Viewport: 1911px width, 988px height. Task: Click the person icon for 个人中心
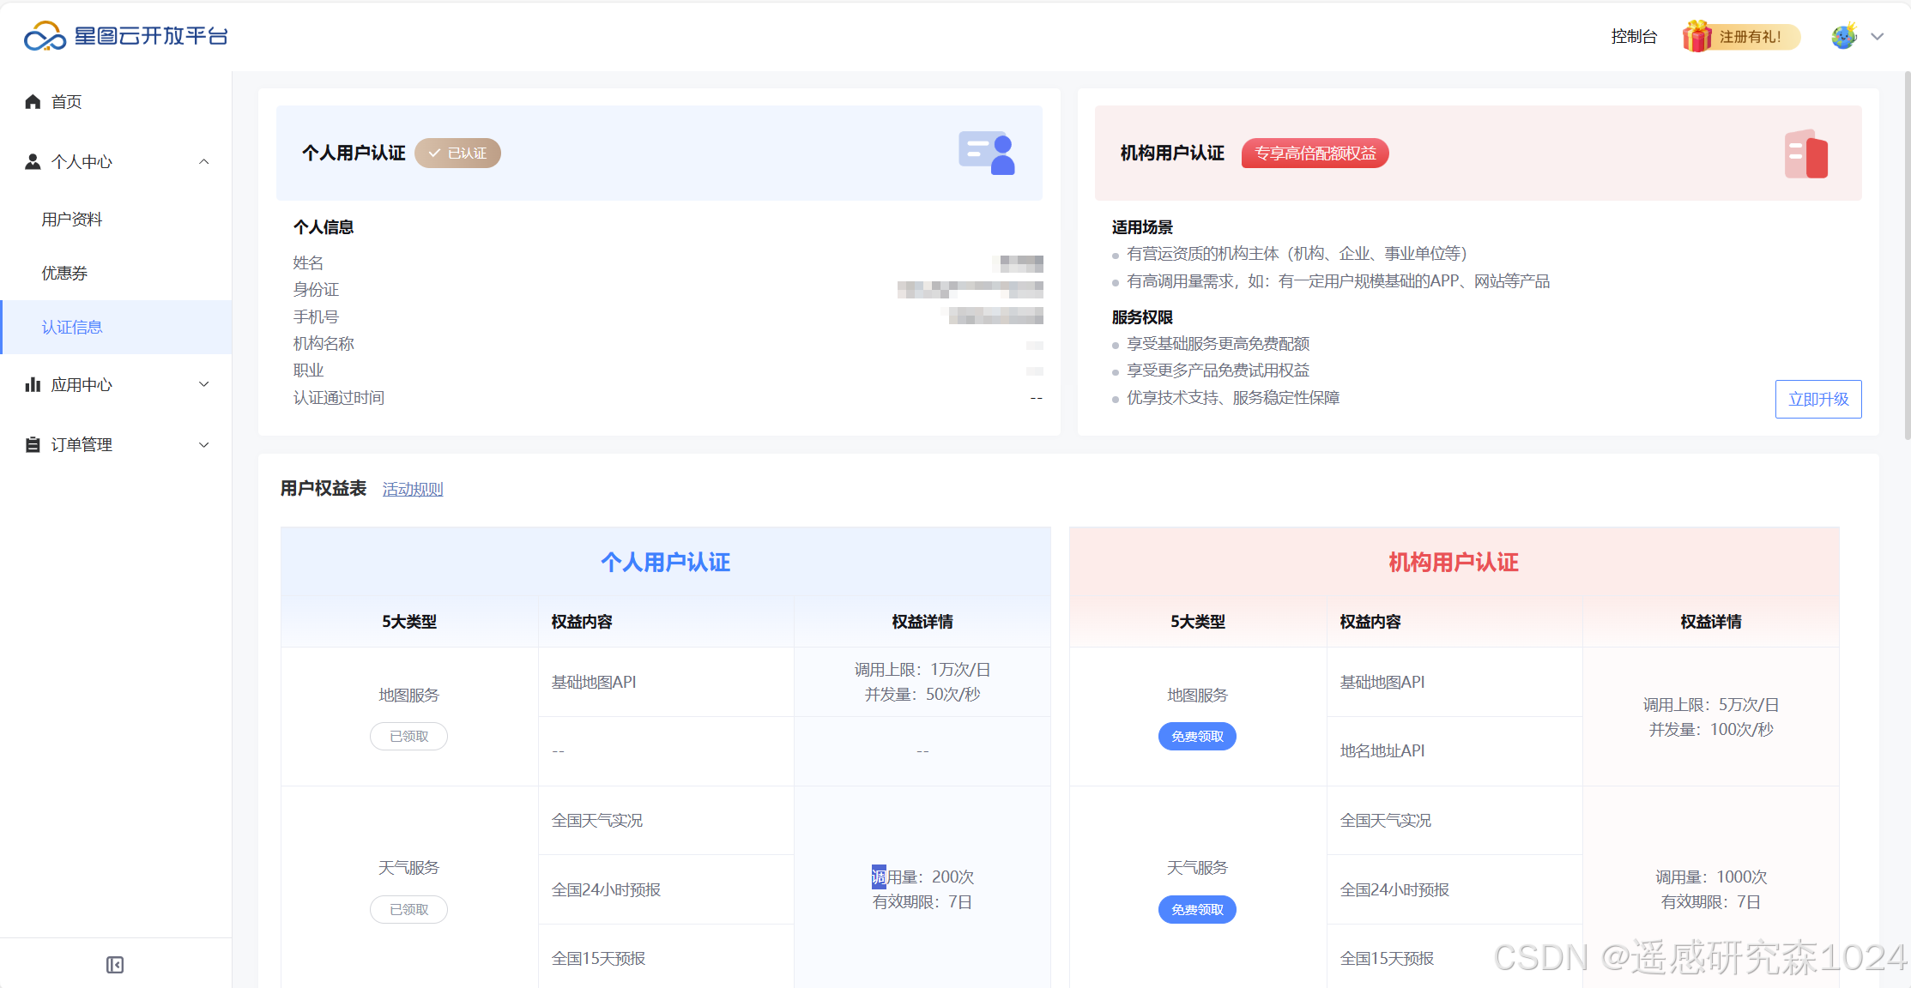33,161
